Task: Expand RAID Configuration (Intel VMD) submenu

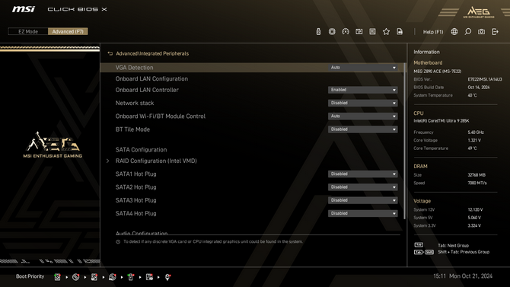Action: point(156,161)
